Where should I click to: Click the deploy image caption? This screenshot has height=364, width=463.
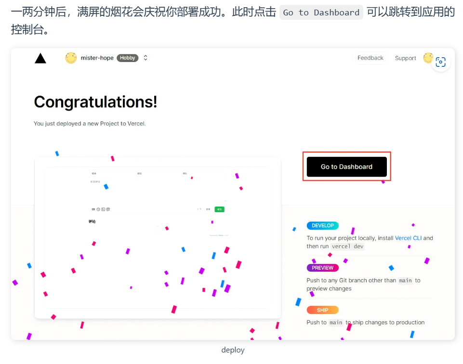tap(233, 350)
